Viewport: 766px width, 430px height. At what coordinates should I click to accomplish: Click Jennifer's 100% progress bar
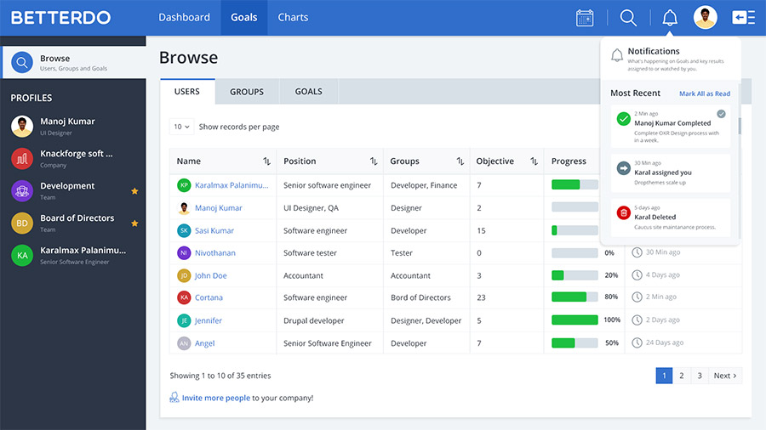pos(574,320)
